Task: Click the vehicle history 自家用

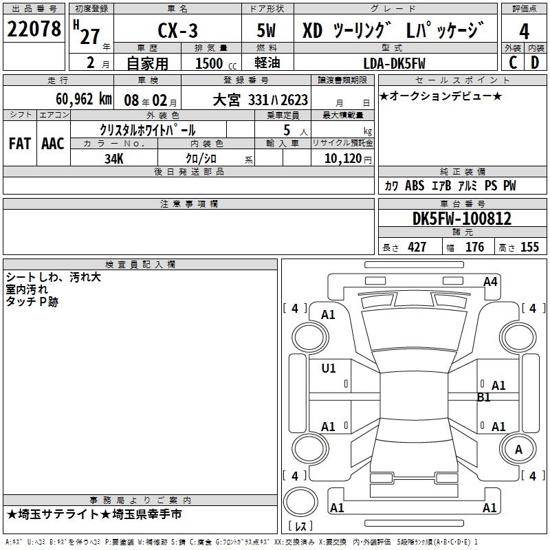Action: (x=147, y=63)
